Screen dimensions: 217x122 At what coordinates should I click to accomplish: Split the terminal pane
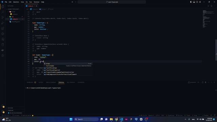pos(203,82)
